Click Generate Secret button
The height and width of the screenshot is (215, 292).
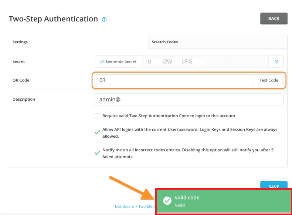pos(118,61)
